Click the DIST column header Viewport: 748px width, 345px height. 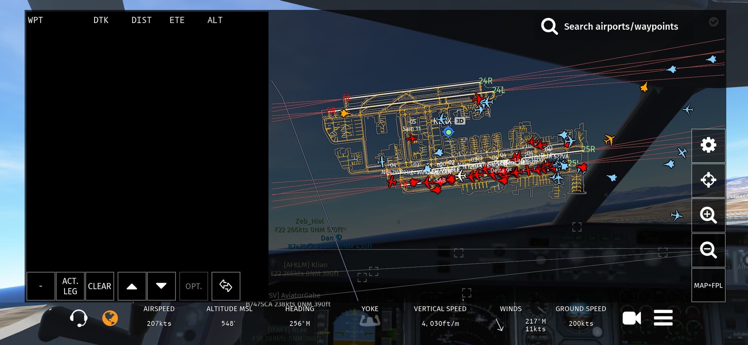pos(141,20)
